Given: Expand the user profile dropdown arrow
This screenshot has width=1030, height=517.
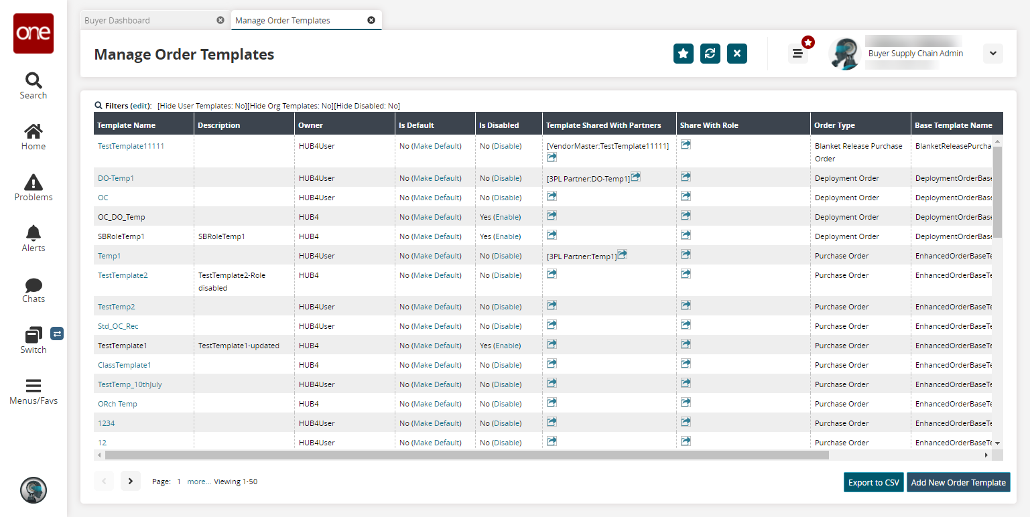Looking at the screenshot, I should [992, 54].
